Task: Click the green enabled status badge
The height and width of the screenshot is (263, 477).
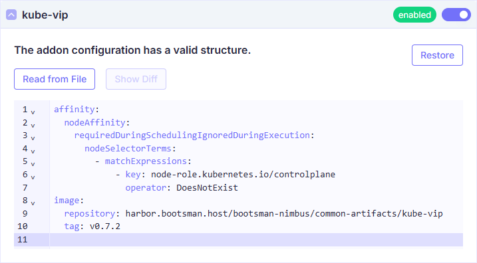Action: [414, 15]
